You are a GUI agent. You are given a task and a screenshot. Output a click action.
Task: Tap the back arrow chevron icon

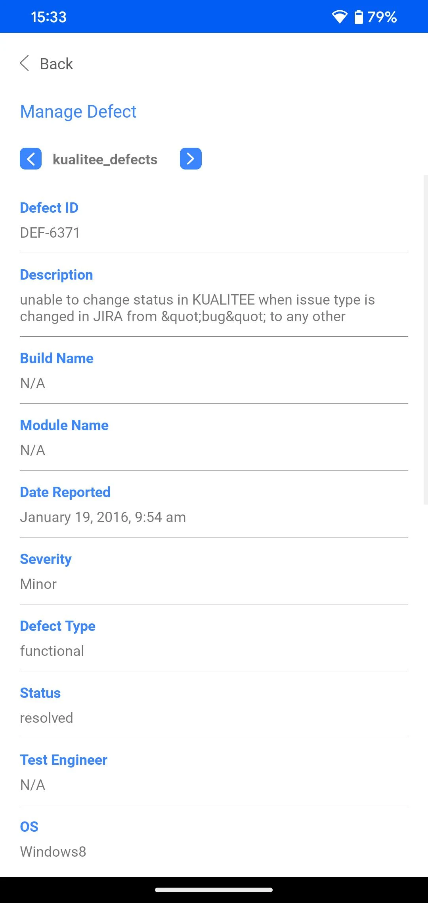click(x=25, y=63)
